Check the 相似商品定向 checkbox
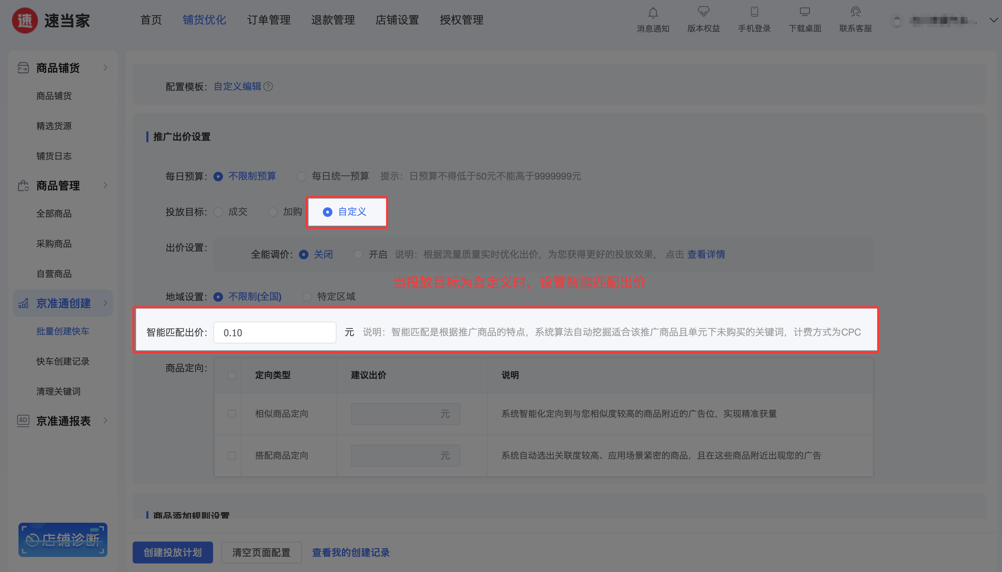Viewport: 1002px width, 572px height. [x=232, y=414]
